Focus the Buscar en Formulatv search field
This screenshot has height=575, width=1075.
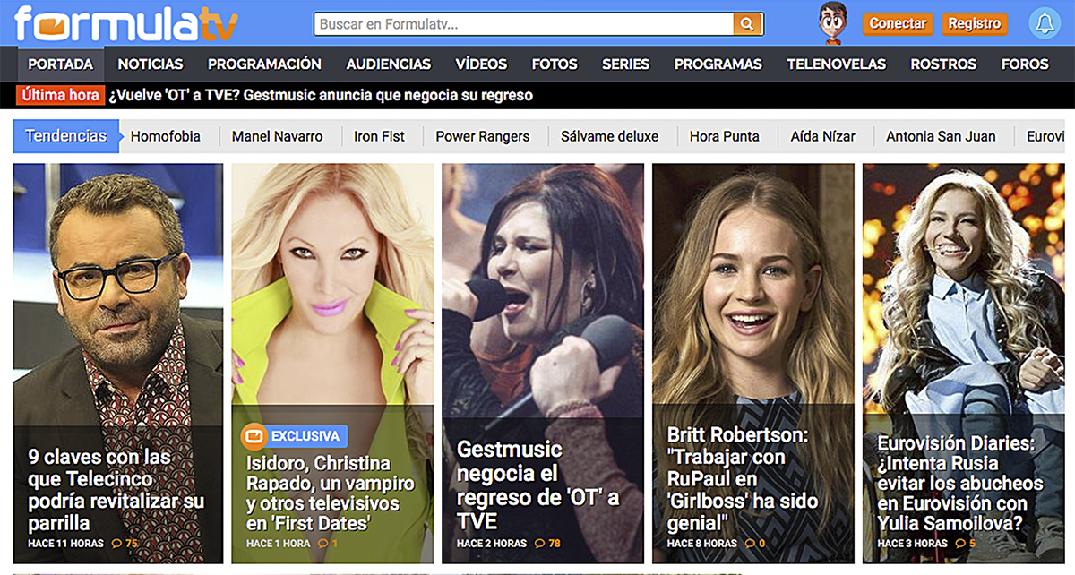pyautogui.click(x=524, y=24)
